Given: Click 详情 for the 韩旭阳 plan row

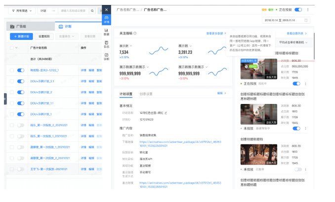Looking at the screenshot, I should pyautogui.click(x=84, y=70).
